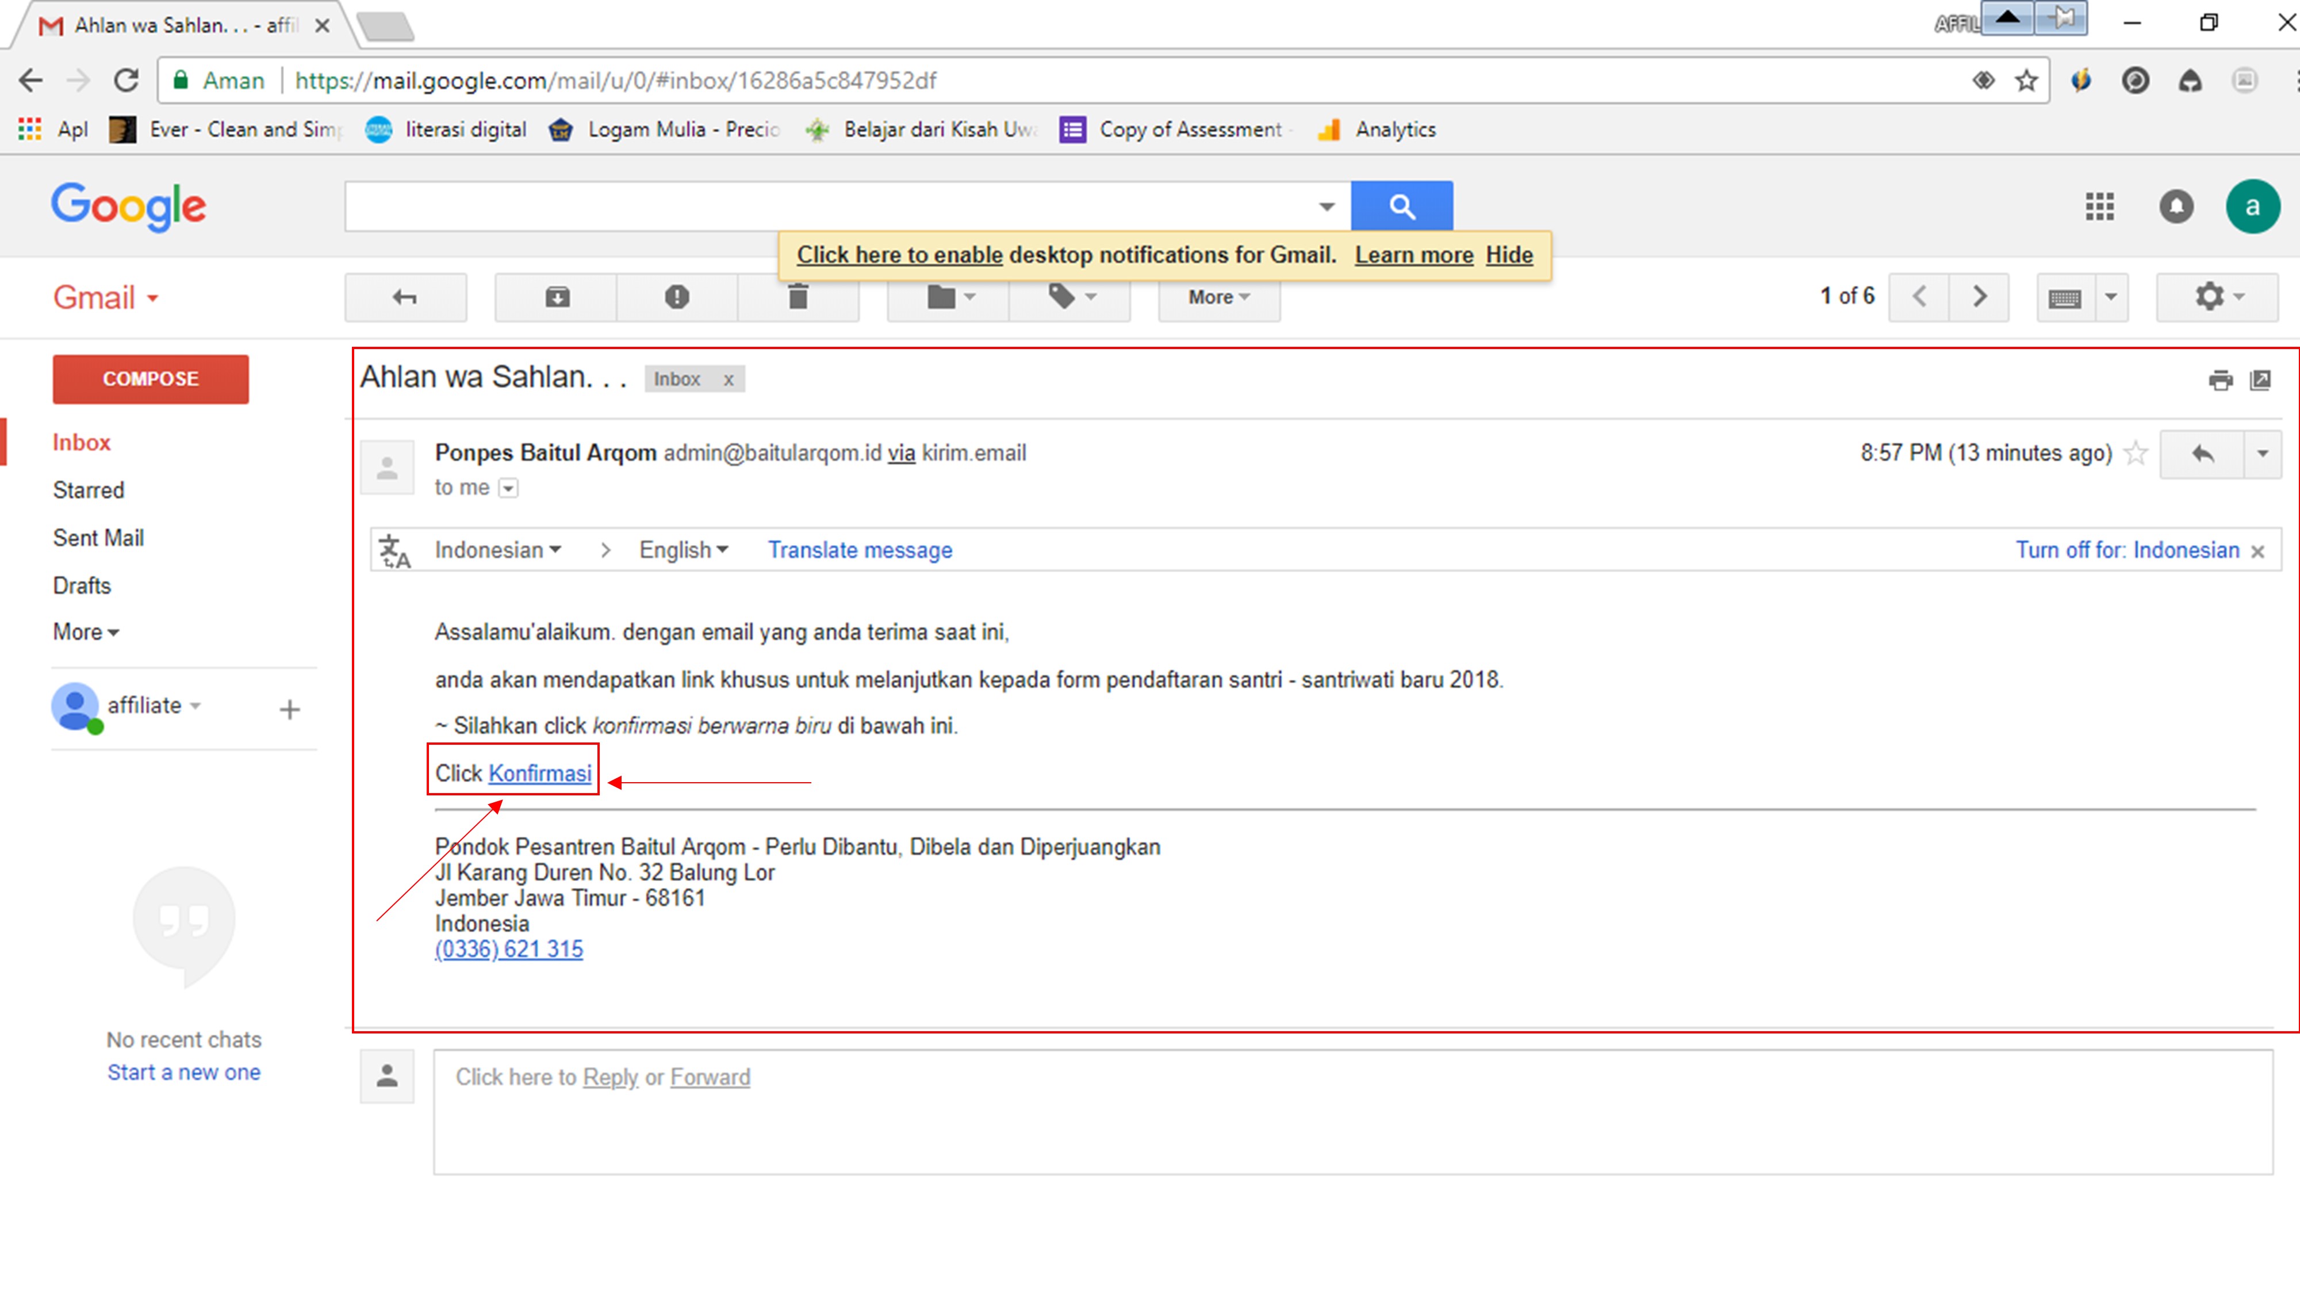Delete the email with the trash icon
2300x1294 pixels.
798,297
